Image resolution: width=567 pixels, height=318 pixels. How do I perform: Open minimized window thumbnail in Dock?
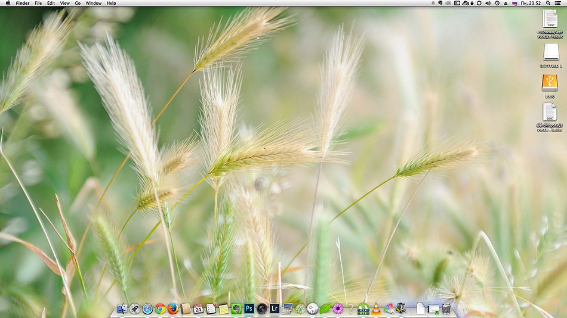(x=433, y=309)
